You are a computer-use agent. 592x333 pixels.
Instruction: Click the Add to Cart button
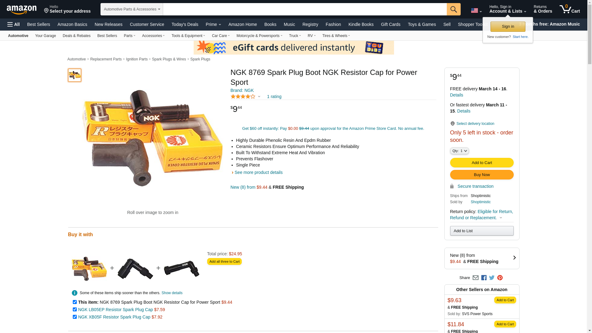tap(482, 163)
